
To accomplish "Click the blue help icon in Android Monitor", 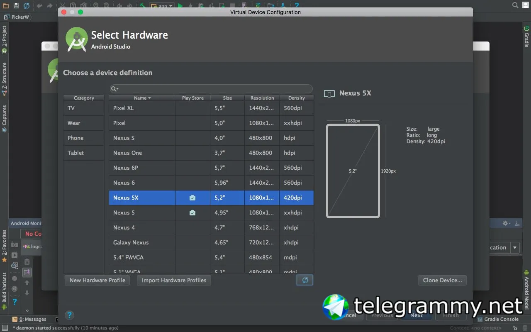I will [x=15, y=302].
